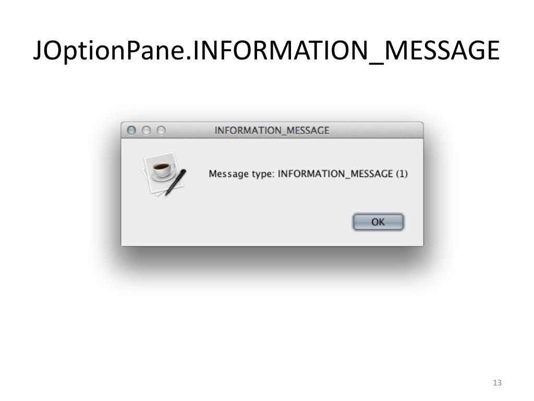The height and width of the screenshot is (401, 534).
Task: Click the 'Message type:' label text
Action: [241, 174]
